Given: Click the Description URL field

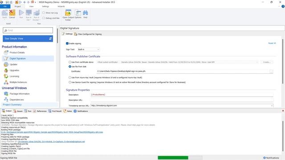Looking at the screenshot, I should [x=182, y=100].
